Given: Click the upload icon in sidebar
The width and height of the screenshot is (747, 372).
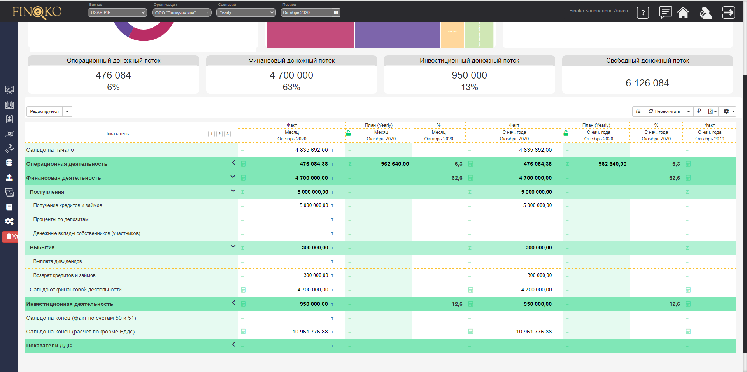Looking at the screenshot, I should 9,177.
